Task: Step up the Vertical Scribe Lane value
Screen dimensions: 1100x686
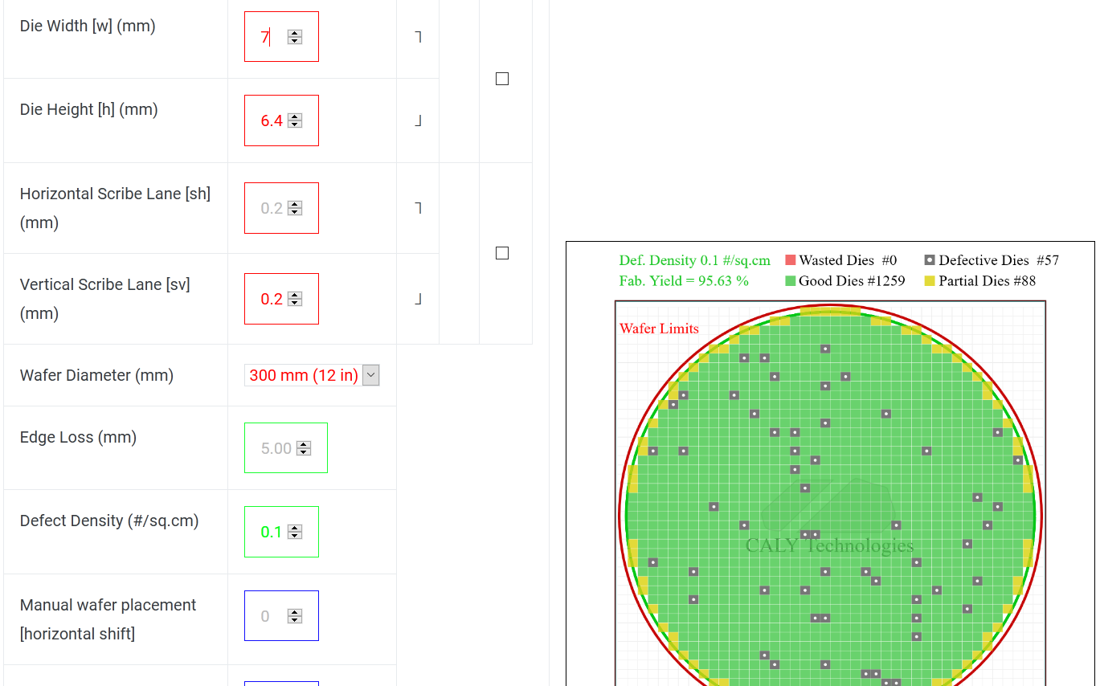Action: pyautogui.click(x=295, y=296)
